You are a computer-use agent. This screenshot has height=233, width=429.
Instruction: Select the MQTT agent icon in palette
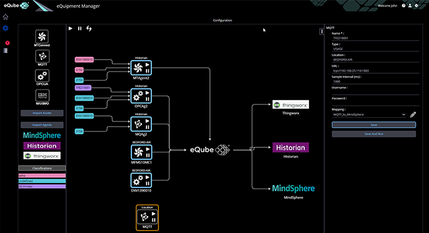point(42,56)
